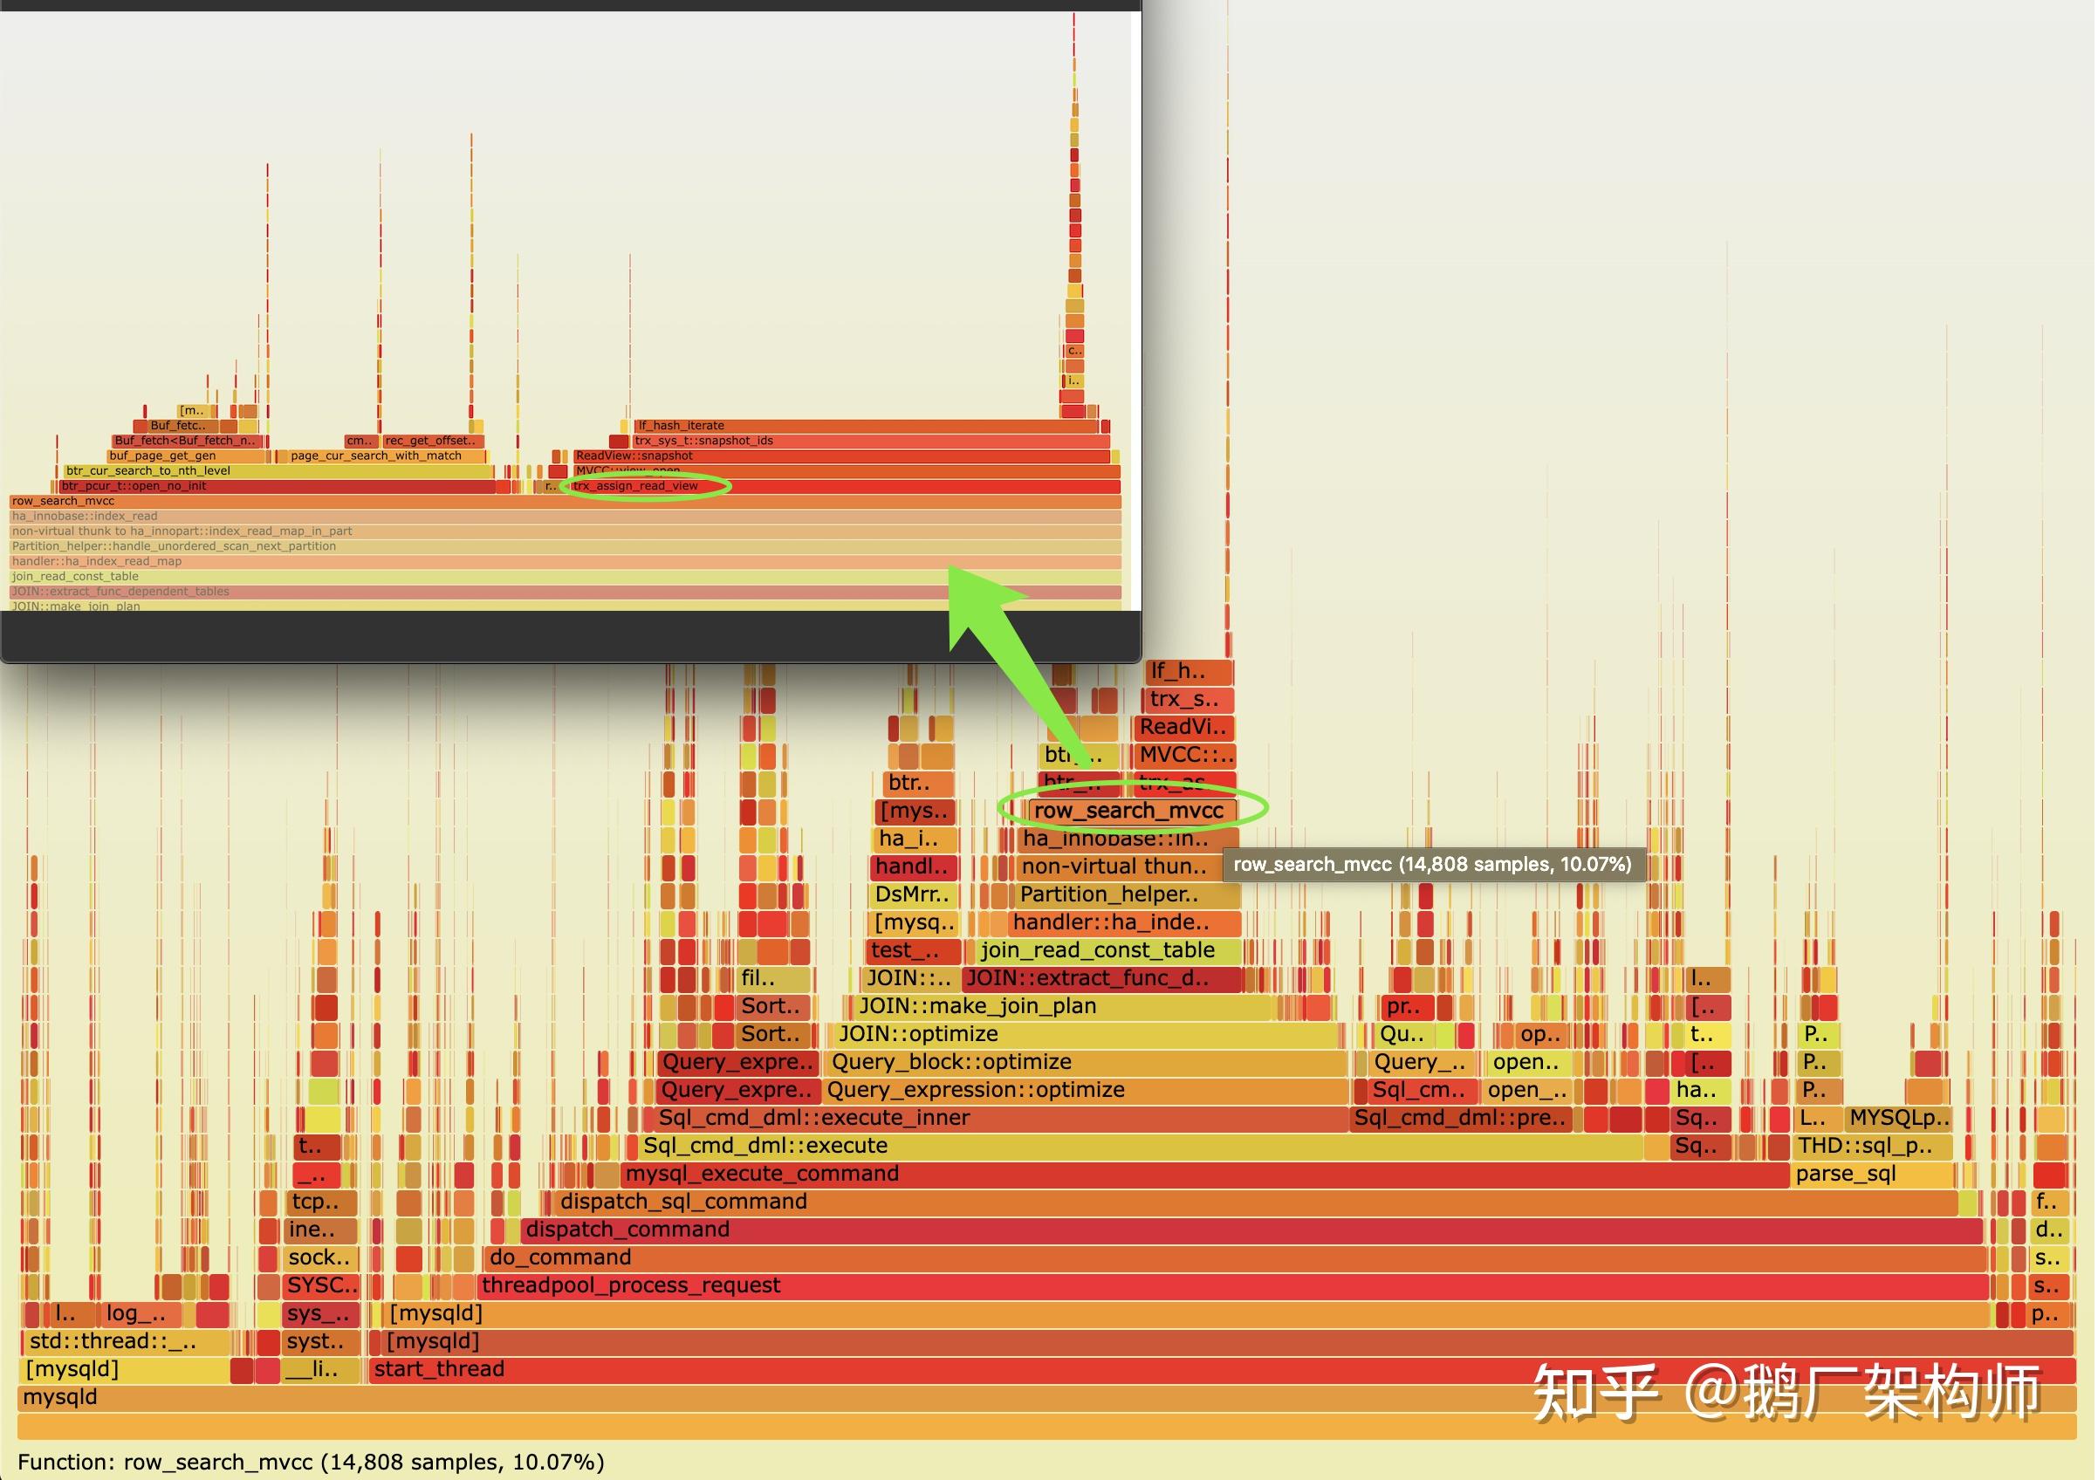Click the dispatch_sql_command frame
Screen dimensions: 2098x1480
coord(1251,1202)
